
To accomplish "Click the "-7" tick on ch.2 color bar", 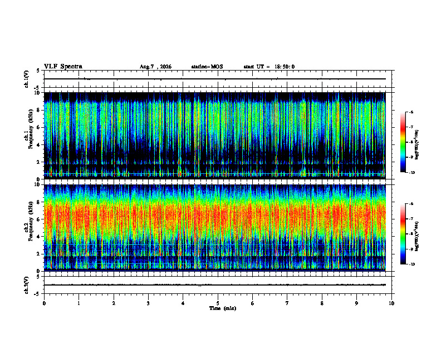I will [x=411, y=219].
